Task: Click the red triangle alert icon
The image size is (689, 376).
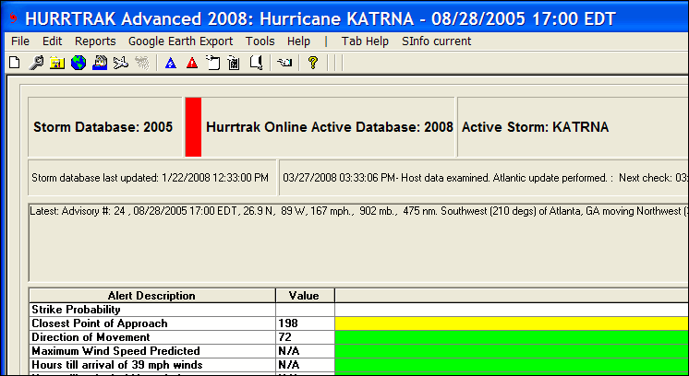Action: coord(191,63)
